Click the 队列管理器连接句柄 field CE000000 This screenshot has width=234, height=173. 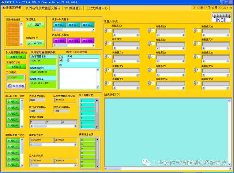pos(65,100)
